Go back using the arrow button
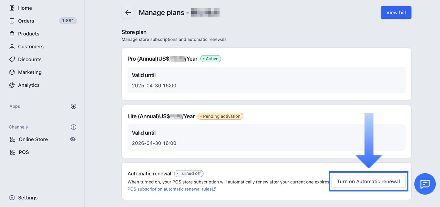The image size is (440, 207). 128,12
